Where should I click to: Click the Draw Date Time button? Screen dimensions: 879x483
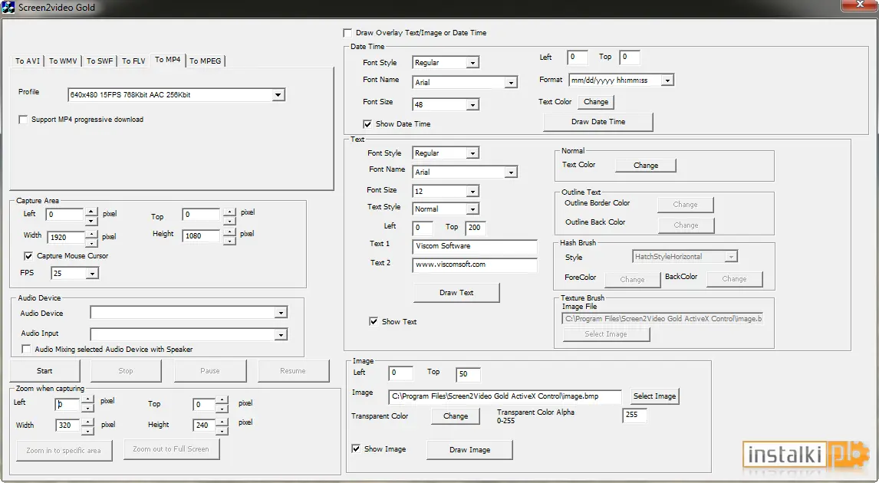click(598, 122)
